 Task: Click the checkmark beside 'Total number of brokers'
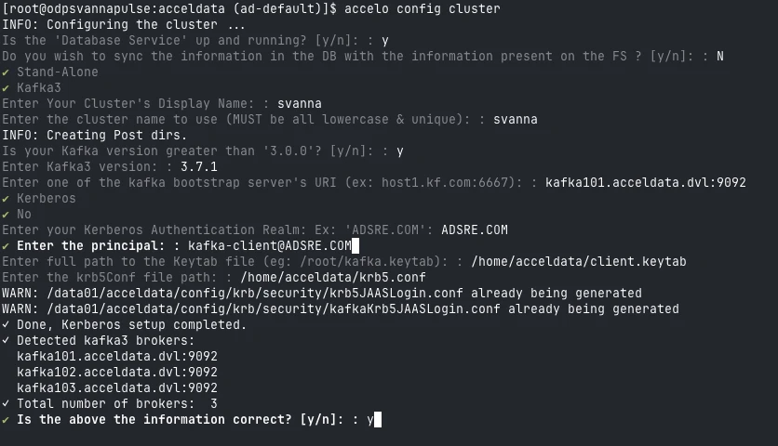click(x=6, y=403)
